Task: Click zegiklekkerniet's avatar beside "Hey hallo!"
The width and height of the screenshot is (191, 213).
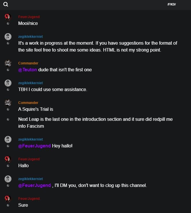Action: click(8, 139)
